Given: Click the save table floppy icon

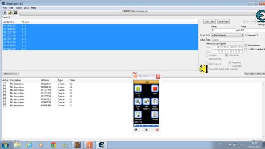Looking at the screenshot, I should tap(15, 13).
